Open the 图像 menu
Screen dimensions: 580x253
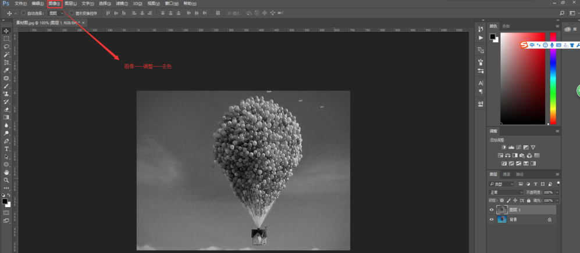pyautogui.click(x=54, y=3)
